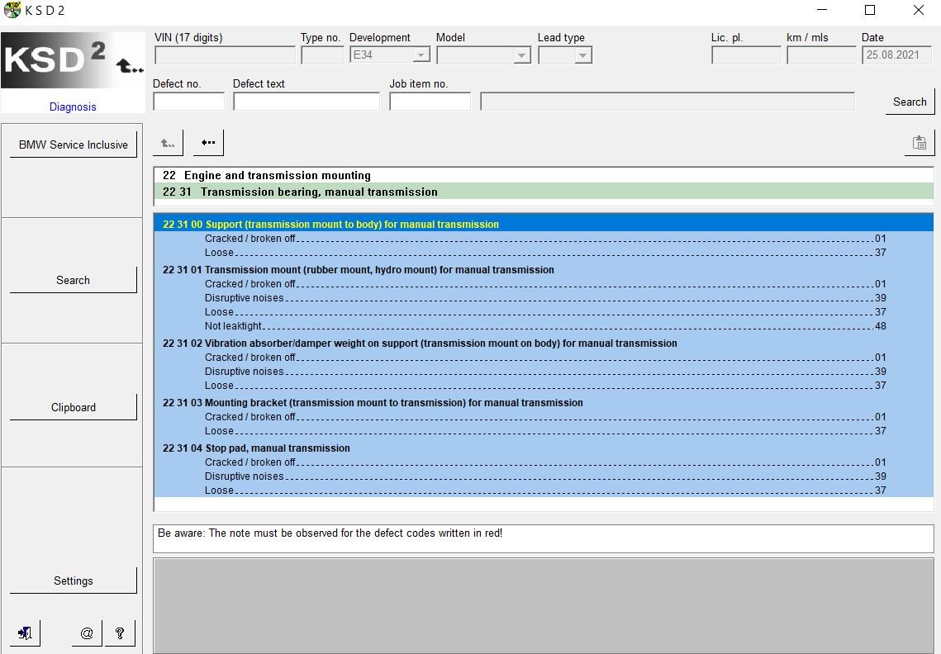Click the gray notes panel at bottom
The height and width of the screenshot is (654, 941).
pos(544,606)
